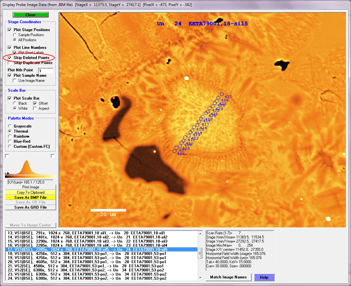Click the histogram color gradient bar
351x286 pixels.
click(30, 176)
